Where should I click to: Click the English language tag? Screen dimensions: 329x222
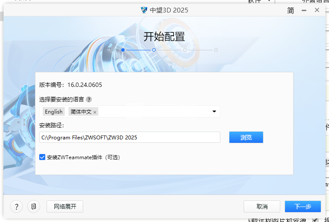53,111
